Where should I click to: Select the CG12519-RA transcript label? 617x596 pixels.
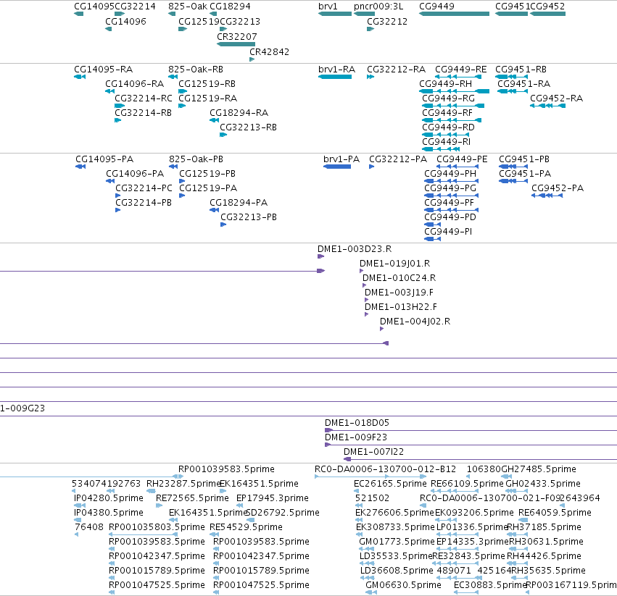coord(208,98)
